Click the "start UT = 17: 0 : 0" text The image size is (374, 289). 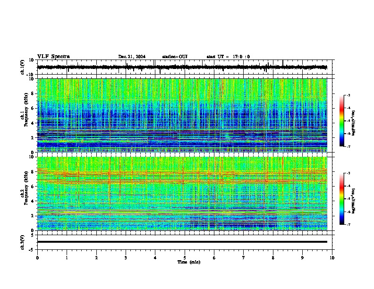228,57
